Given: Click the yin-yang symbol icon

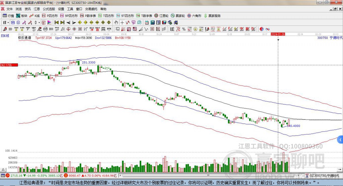Looking at the screenshot, I should (x=262, y=29).
